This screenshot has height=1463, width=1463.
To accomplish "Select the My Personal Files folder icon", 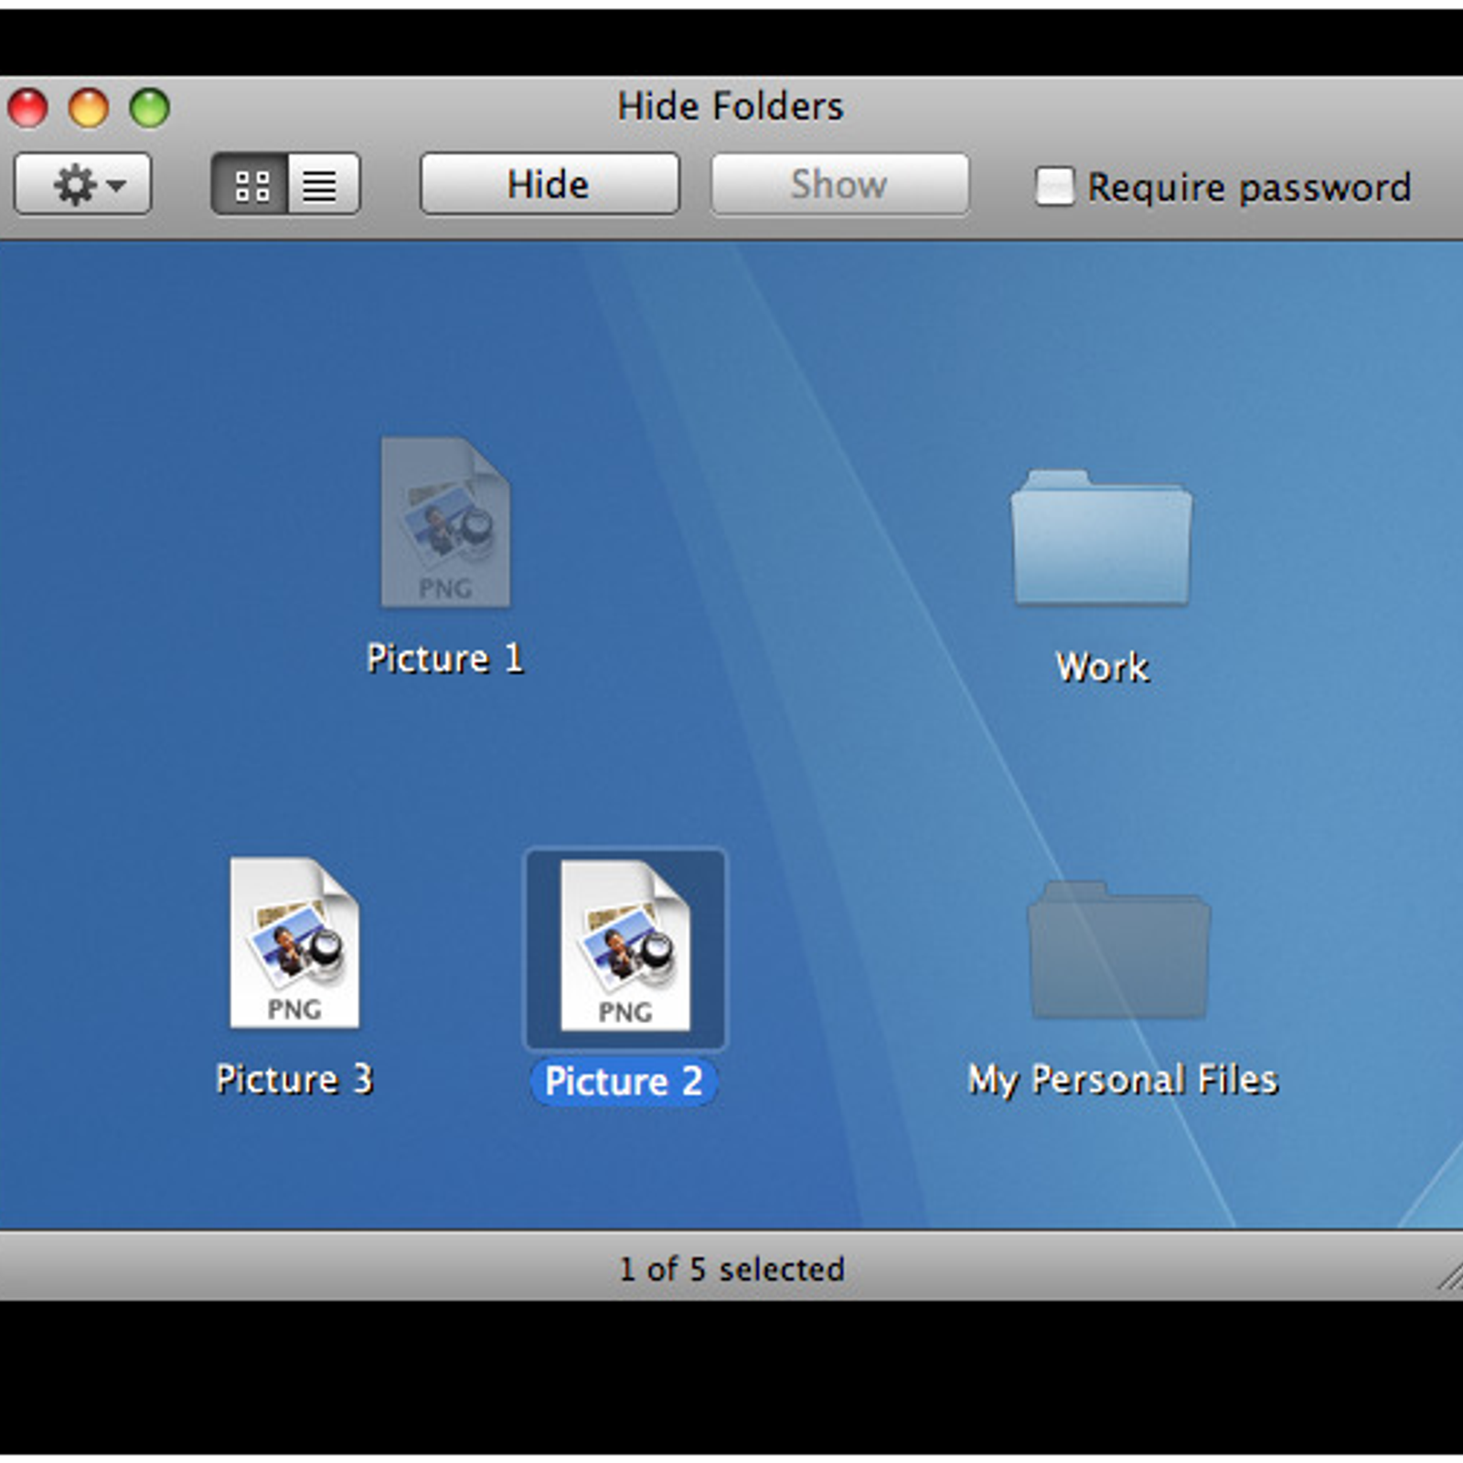I will [x=1119, y=950].
